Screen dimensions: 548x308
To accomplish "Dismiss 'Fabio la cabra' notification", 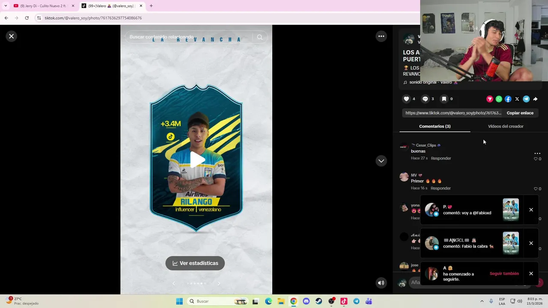I will [x=531, y=243].
